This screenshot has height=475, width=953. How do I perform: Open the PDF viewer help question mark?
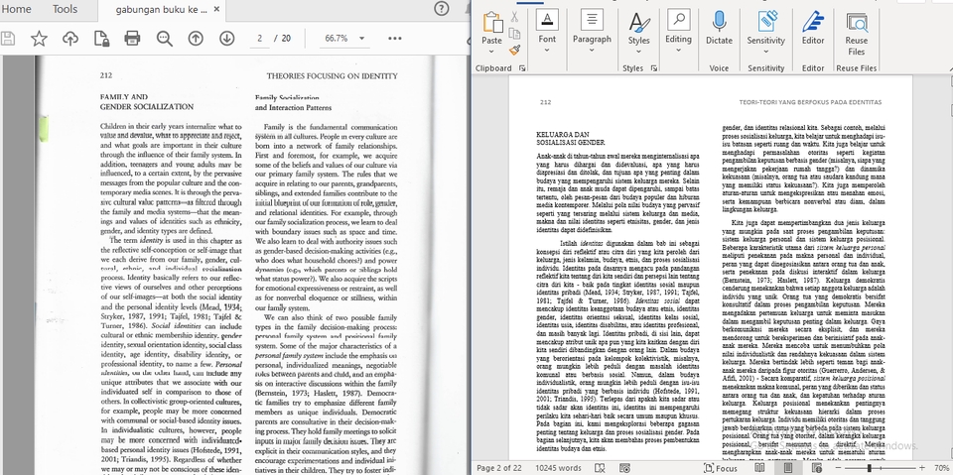(x=442, y=9)
